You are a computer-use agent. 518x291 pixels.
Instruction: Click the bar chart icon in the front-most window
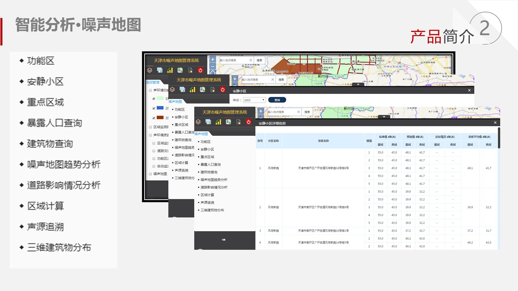tap(218, 122)
